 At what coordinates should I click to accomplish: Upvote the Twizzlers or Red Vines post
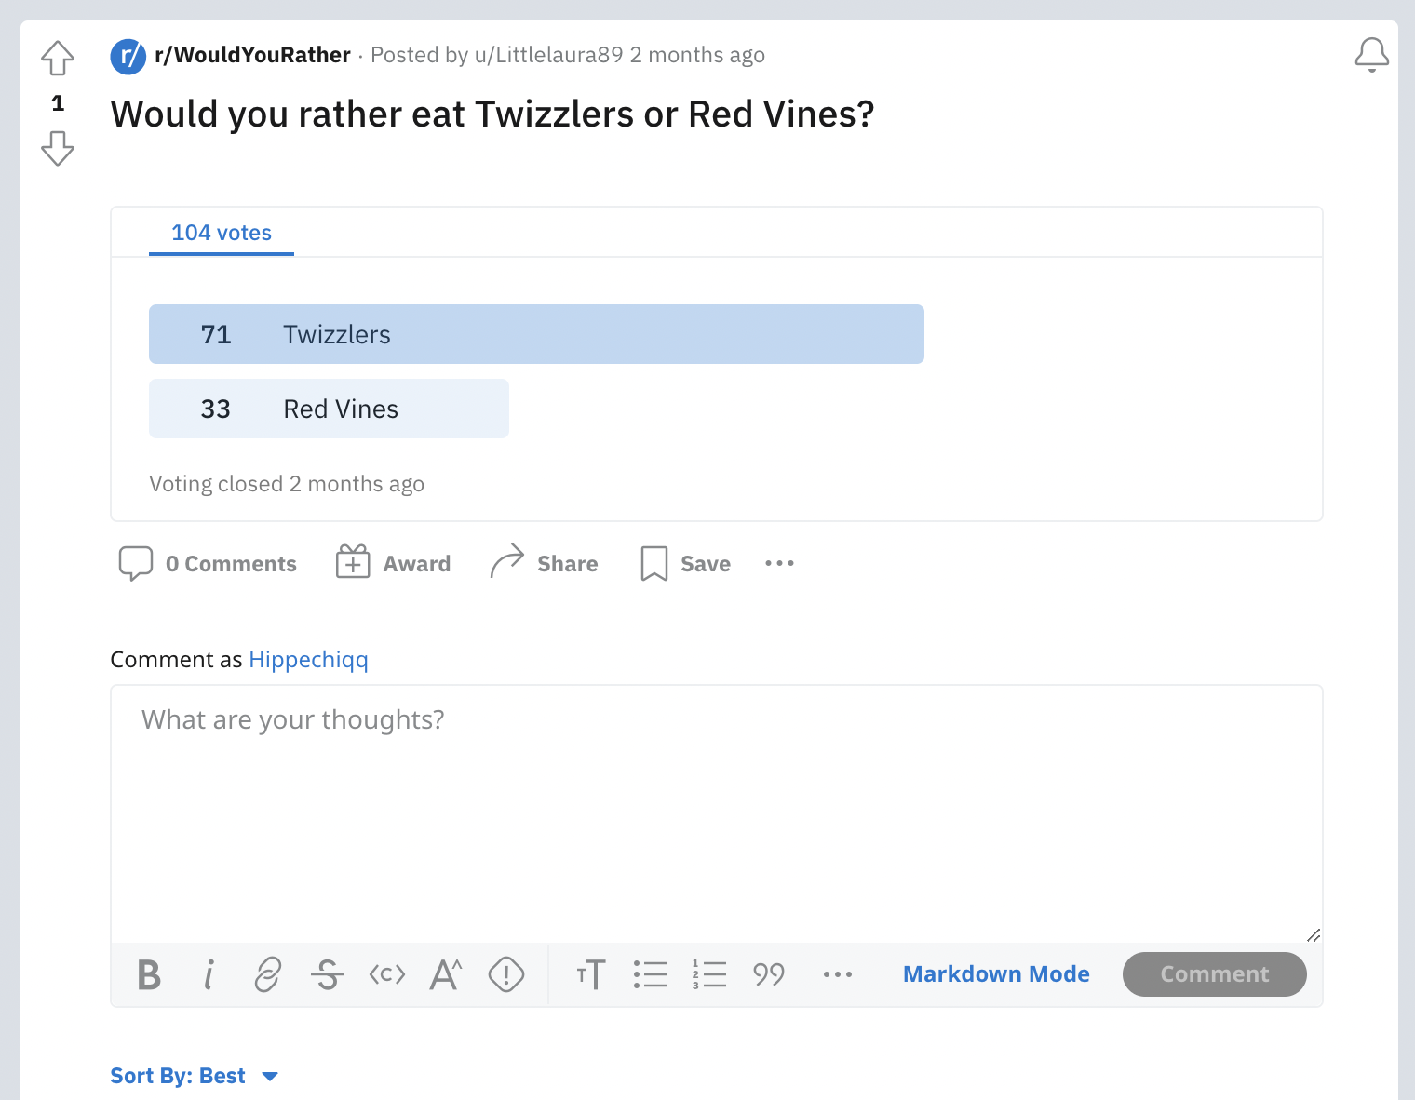pyautogui.click(x=58, y=58)
